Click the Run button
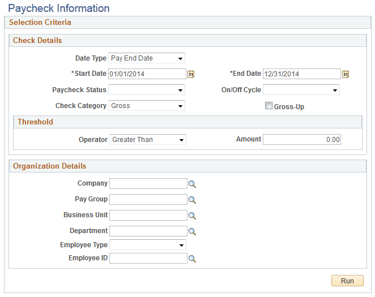 pos(347,281)
